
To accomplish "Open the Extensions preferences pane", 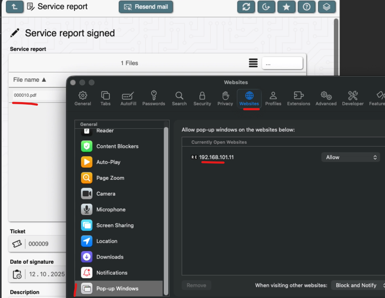I will tap(298, 98).
